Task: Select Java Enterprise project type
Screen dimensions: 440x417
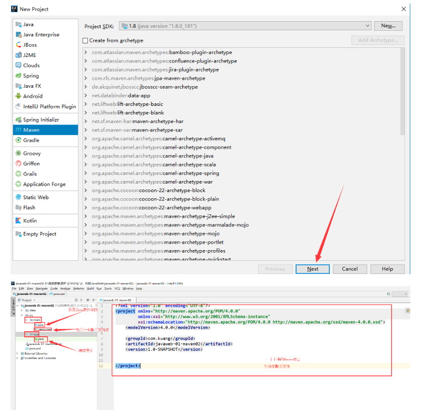Action: point(45,35)
